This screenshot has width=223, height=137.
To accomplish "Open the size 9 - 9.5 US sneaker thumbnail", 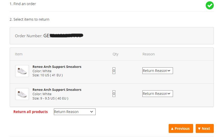I will [22, 94].
